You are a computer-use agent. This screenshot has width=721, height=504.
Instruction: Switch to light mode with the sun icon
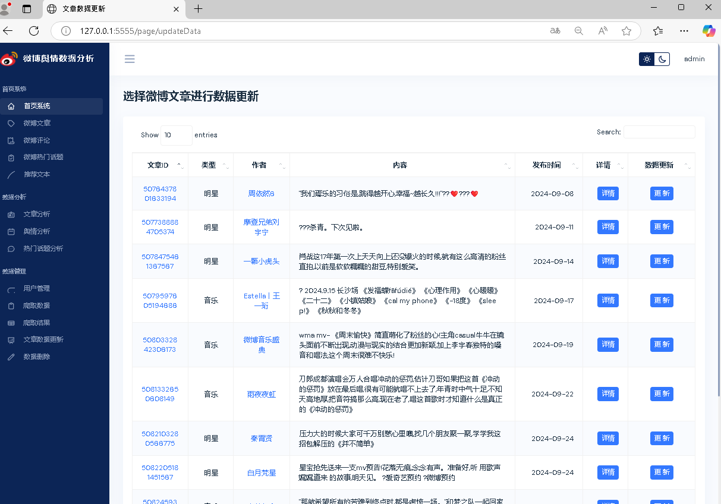pyautogui.click(x=647, y=59)
